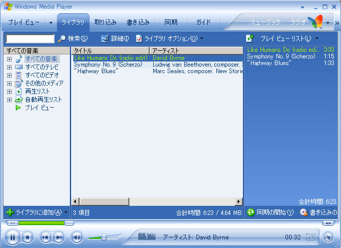The height and width of the screenshot is (248, 341).
Task: Click the 書き込み disc burn icon
Action: (304, 212)
